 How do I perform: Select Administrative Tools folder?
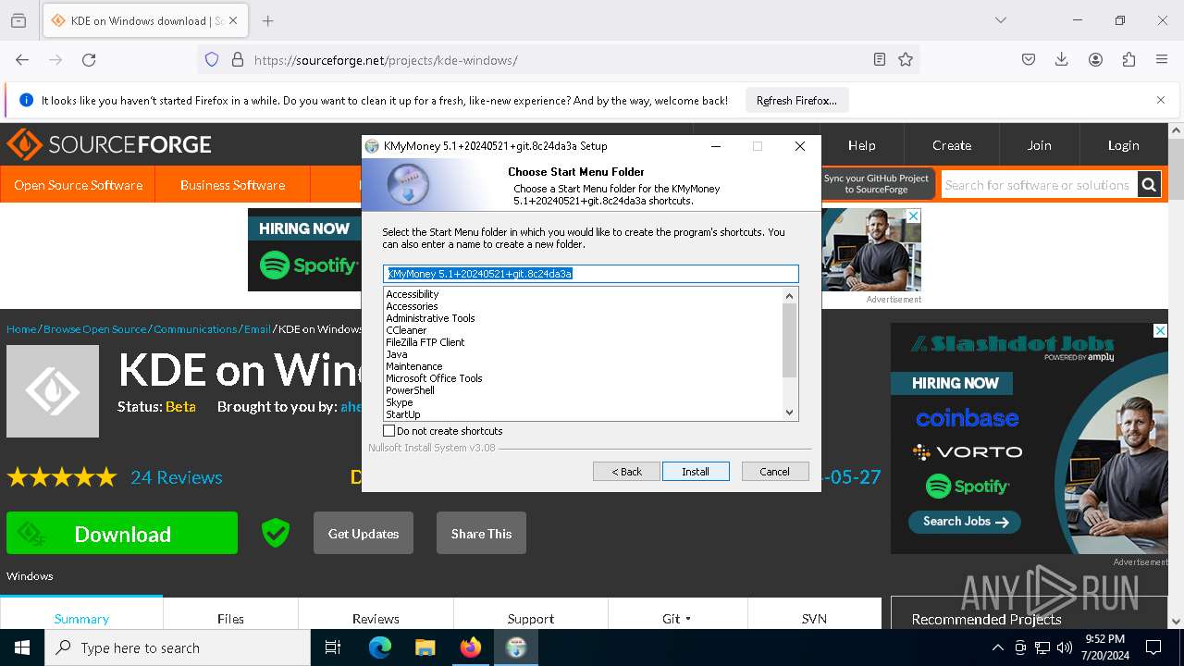tap(430, 318)
